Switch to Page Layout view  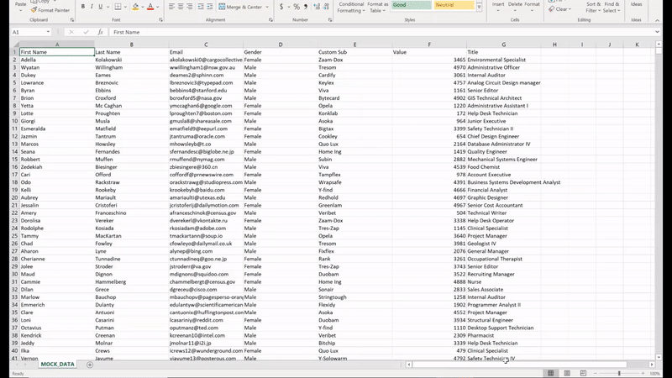567,373
